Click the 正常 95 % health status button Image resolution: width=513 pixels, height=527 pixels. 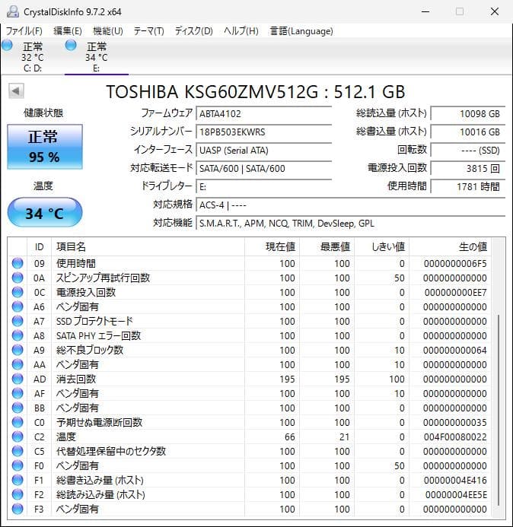pyautogui.click(x=45, y=147)
